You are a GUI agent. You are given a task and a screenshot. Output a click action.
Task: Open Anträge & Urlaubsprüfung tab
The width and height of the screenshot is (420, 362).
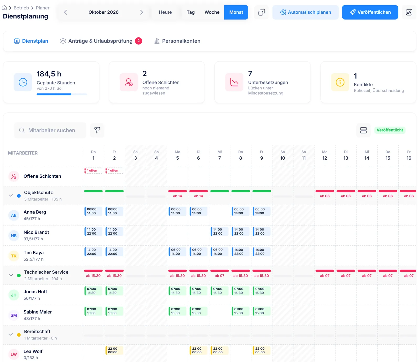tap(101, 41)
